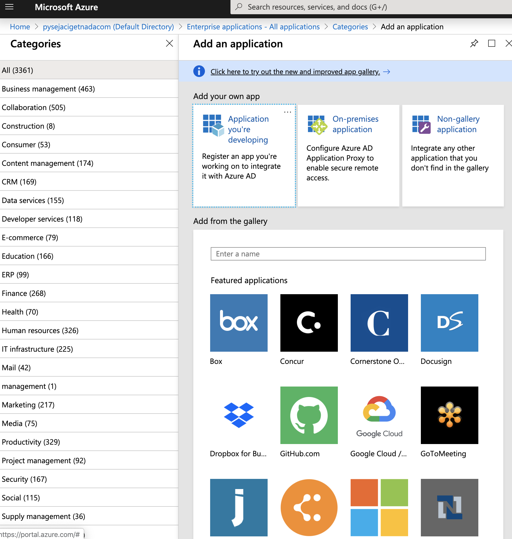
Task: Pin the Add an application blade
Action: (x=474, y=44)
